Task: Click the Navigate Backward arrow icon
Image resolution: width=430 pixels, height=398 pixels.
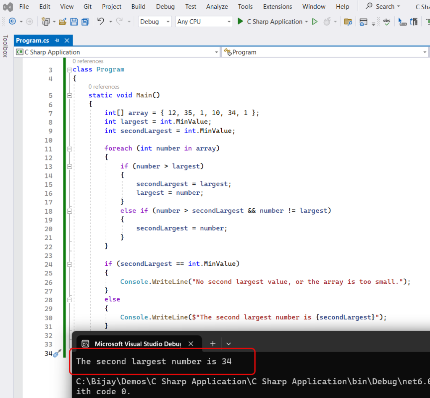Action: [x=13, y=21]
